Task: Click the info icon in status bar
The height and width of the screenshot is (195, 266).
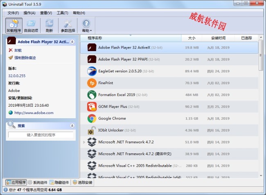Action: point(6,190)
